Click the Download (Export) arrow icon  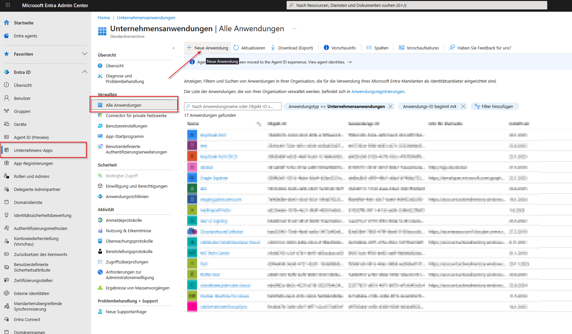click(273, 48)
